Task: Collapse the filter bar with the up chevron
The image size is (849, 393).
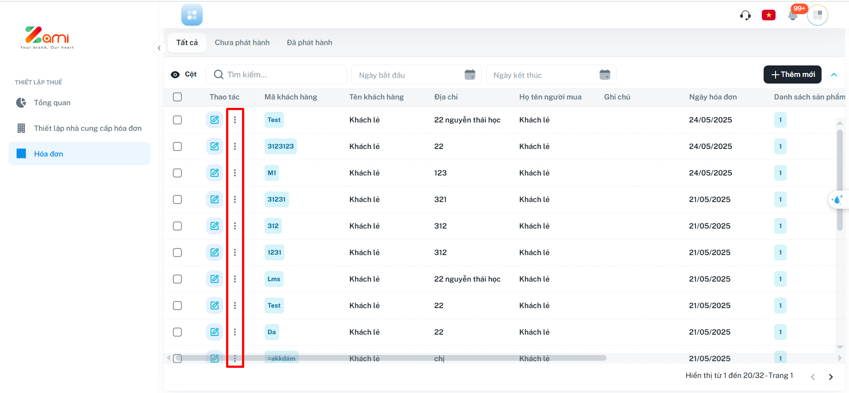Action: (x=834, y=75)
